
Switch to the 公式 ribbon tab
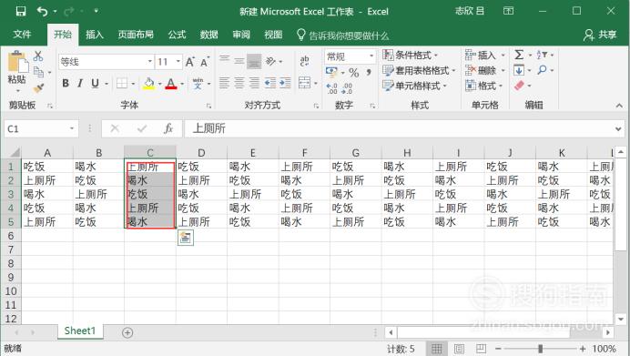point(177,35)
